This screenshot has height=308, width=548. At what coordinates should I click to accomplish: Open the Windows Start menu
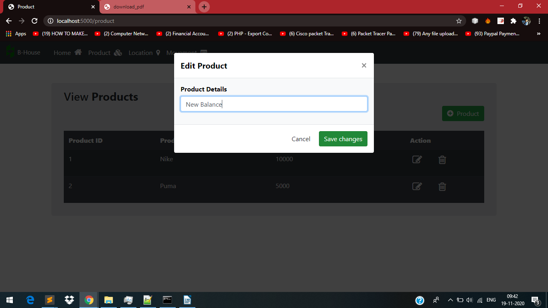pos(10,300)
